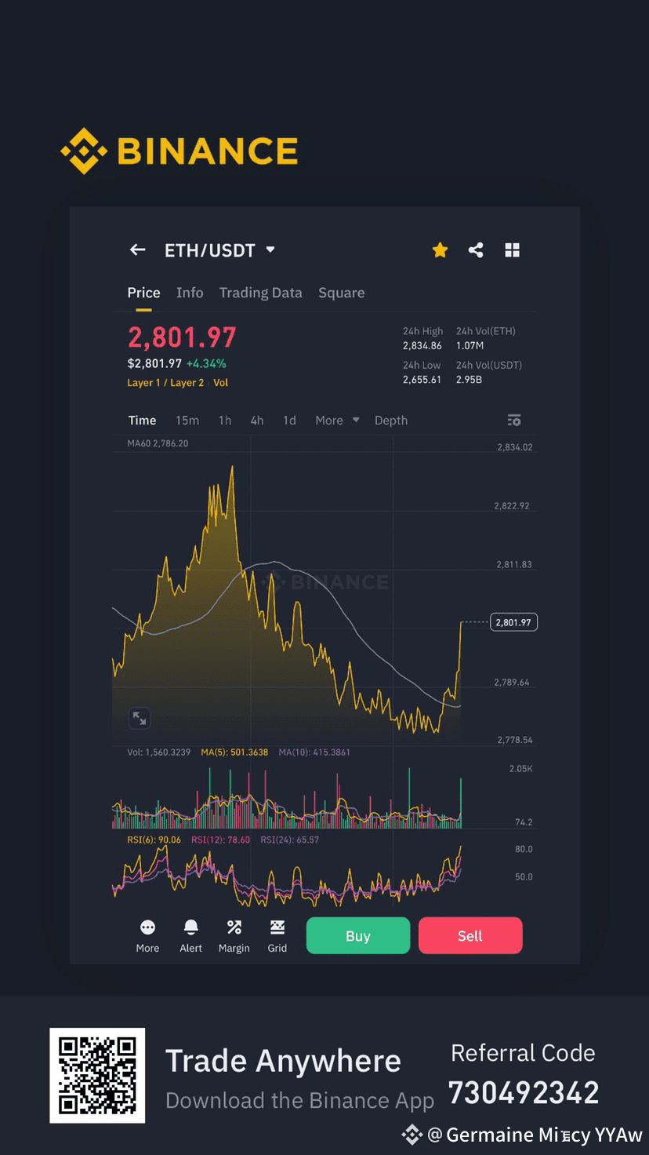Screen dimensions: 649x1155
Task: Expand chart to fullscreen icon
Action: pos(139,718)
